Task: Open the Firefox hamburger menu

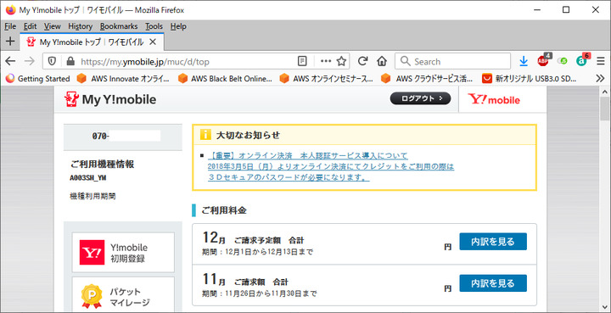Action: (601, 61)
